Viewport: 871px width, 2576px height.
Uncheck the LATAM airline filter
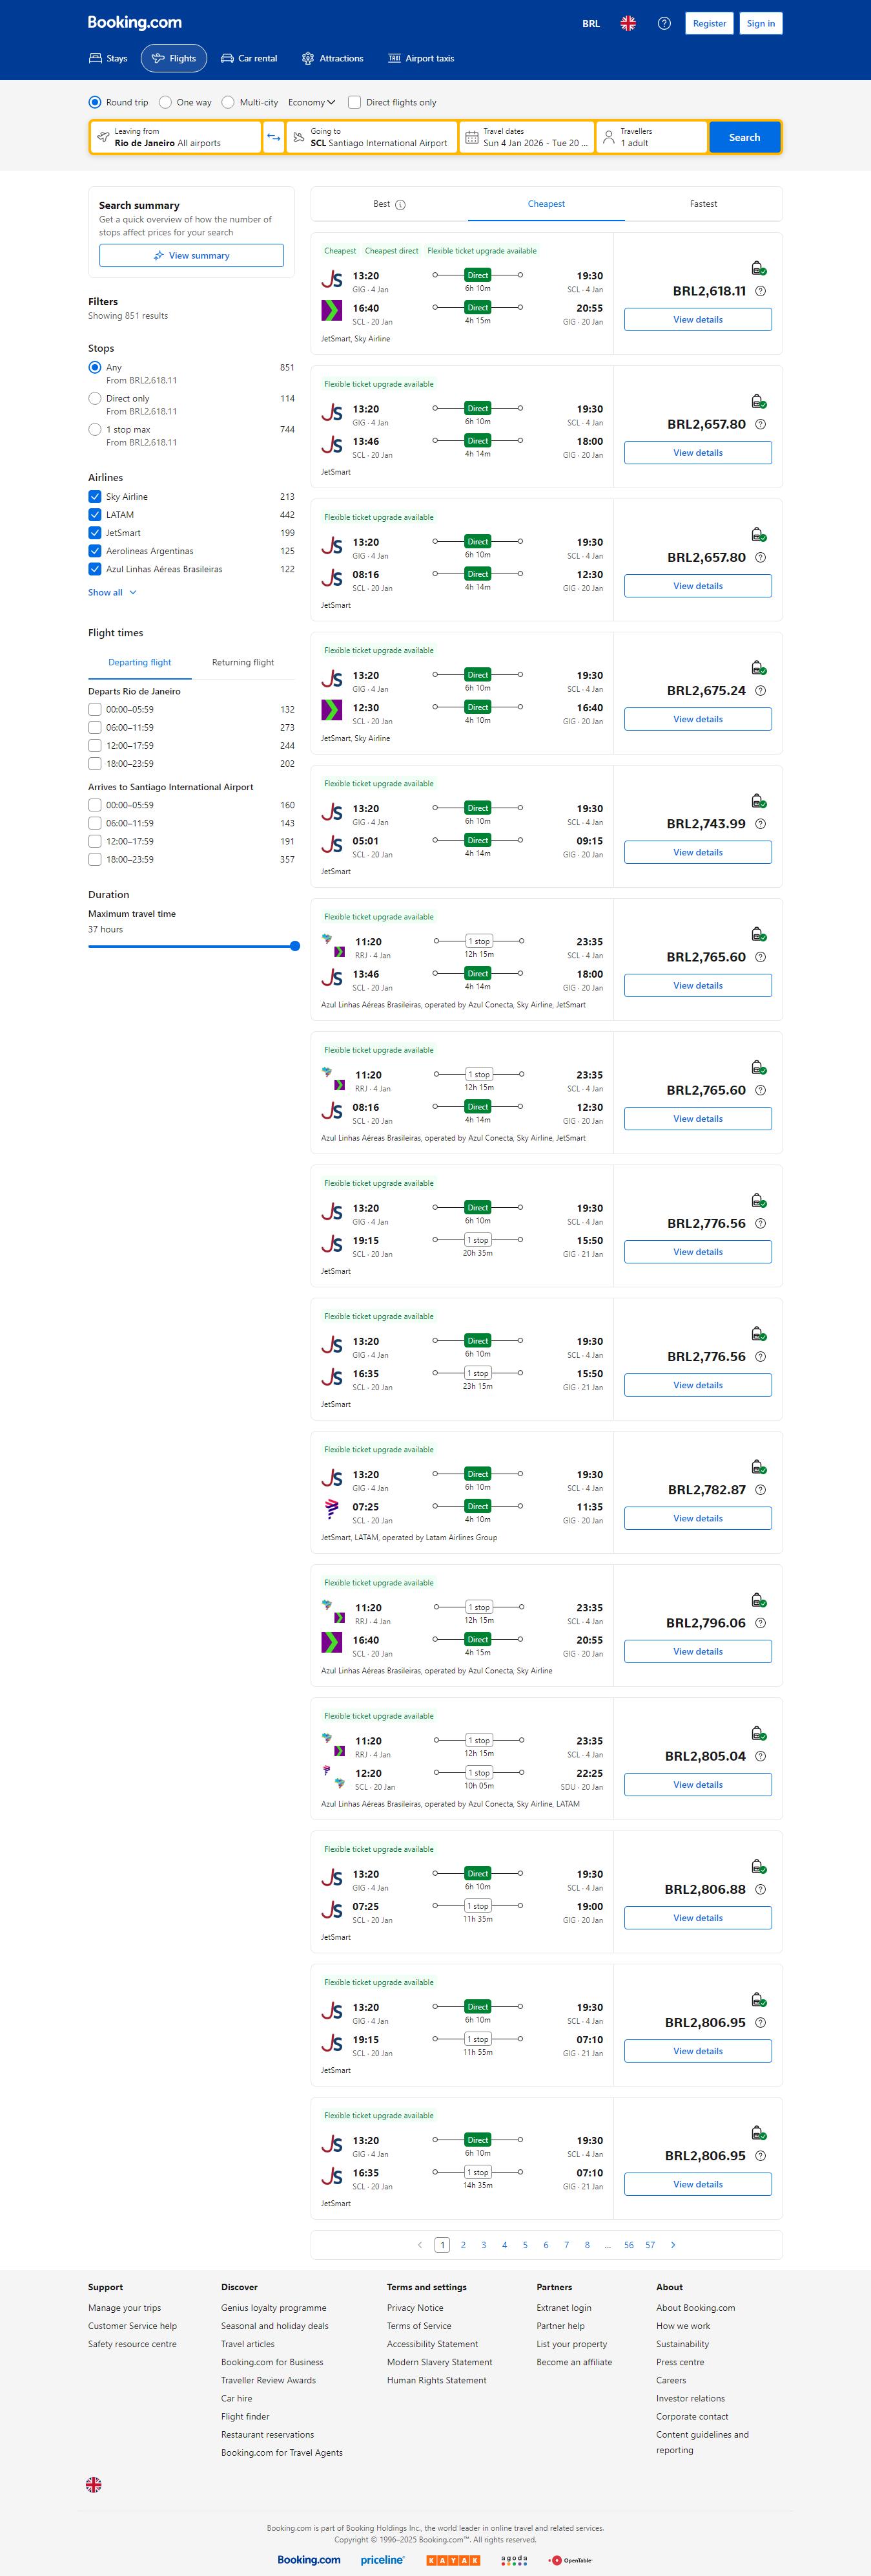95,515
